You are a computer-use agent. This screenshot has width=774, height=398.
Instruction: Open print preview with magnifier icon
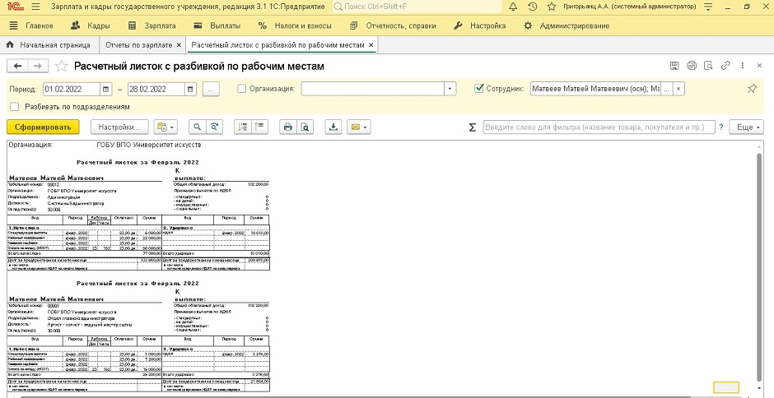click(x=305, y=127)
